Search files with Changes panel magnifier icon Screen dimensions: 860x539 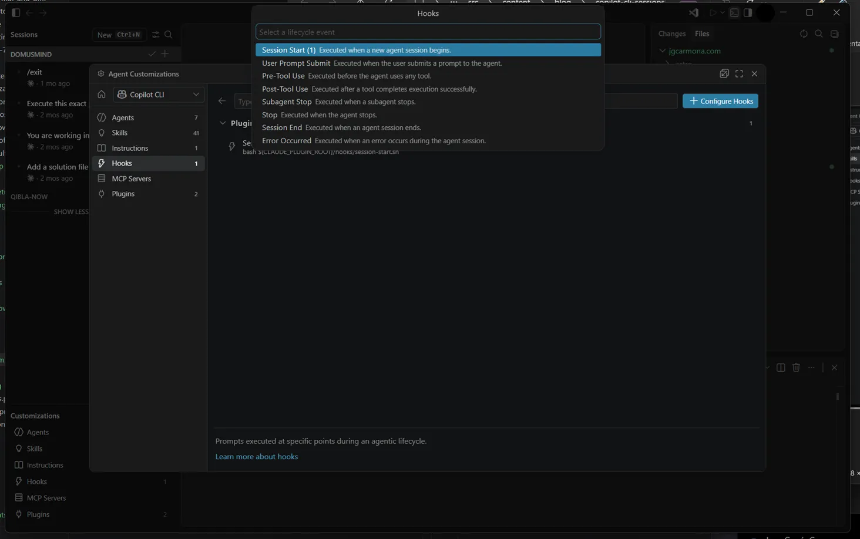coord(819,34)
